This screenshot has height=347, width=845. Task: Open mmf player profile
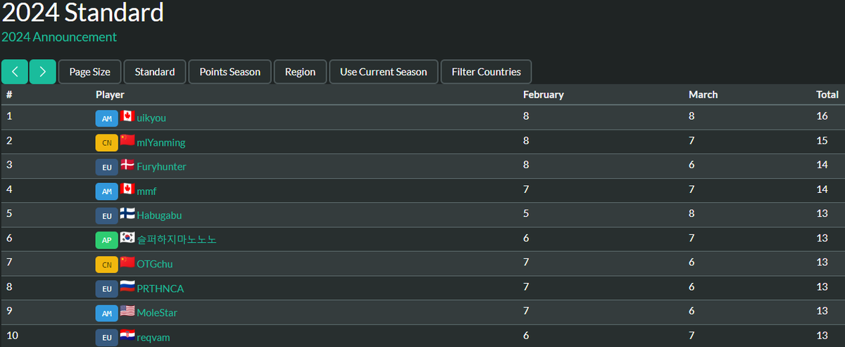coord(146,191)
